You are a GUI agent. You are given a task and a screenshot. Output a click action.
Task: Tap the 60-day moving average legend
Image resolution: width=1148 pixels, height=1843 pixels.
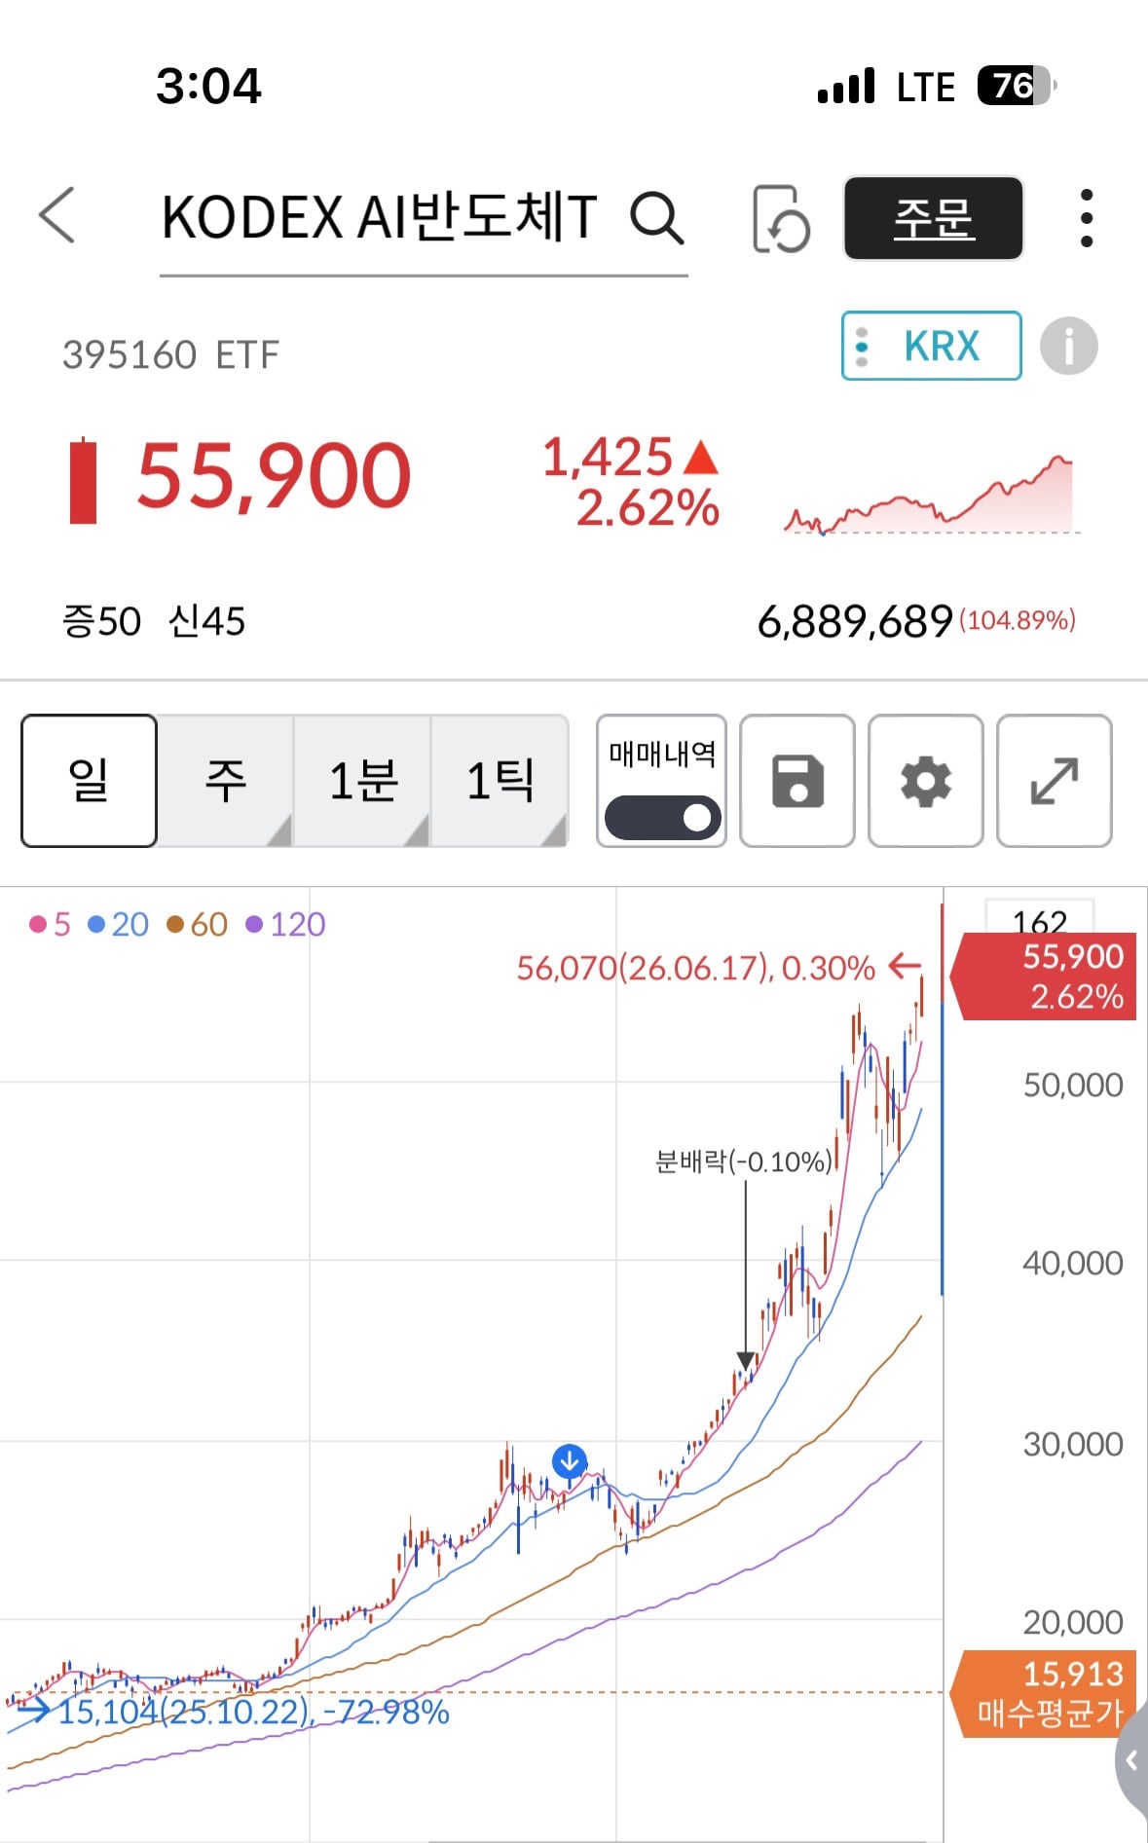tap(197, 924)
